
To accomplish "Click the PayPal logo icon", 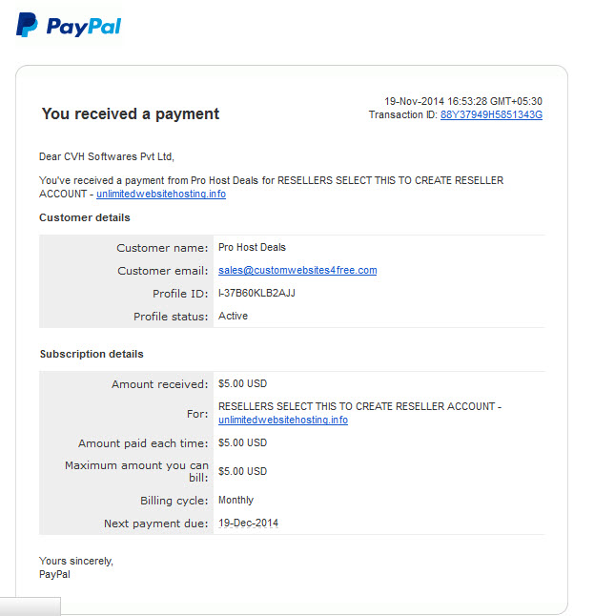I will pos(27,25).
